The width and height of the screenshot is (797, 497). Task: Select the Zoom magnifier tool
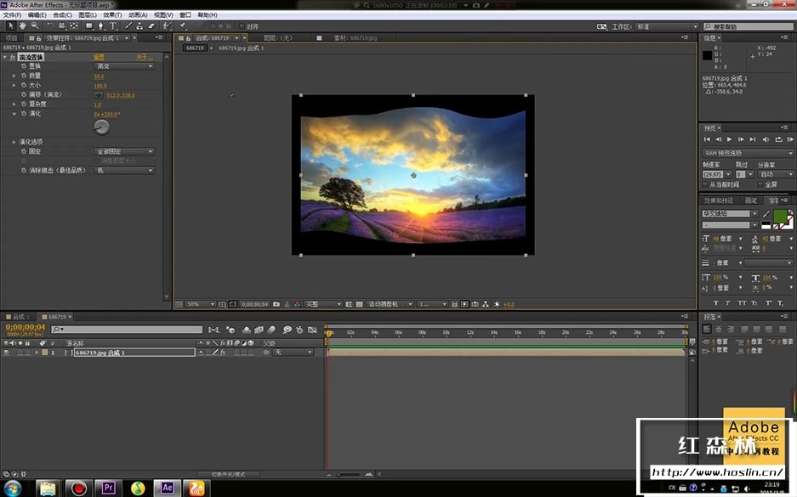click(x=35, y=25)
